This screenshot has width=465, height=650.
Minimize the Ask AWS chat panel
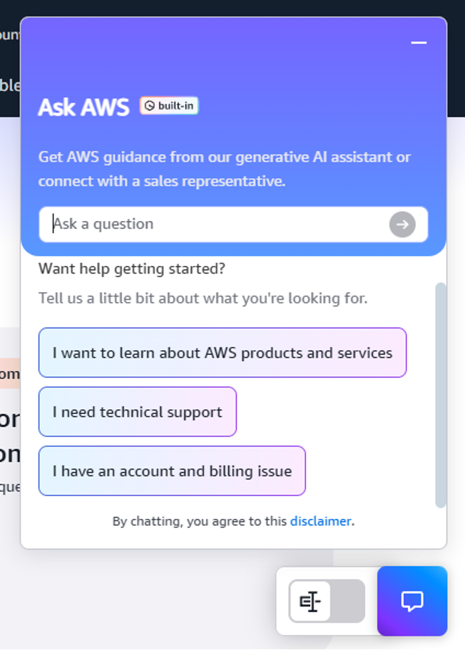coord(419,43)
